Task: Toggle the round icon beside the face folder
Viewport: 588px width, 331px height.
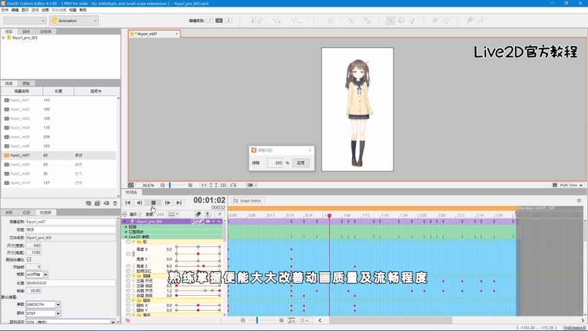Action: click(x=128, y=242)
